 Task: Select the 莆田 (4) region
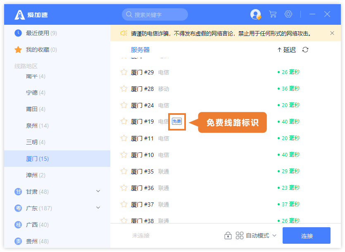[57, 109]
